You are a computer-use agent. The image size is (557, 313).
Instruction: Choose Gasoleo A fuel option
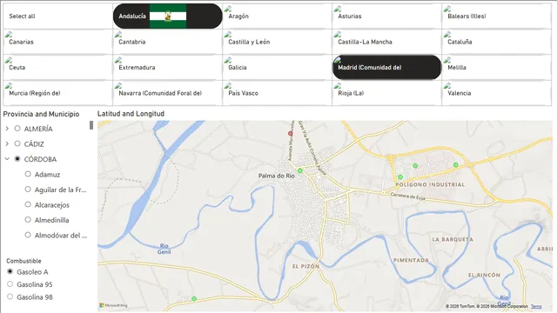10,271
